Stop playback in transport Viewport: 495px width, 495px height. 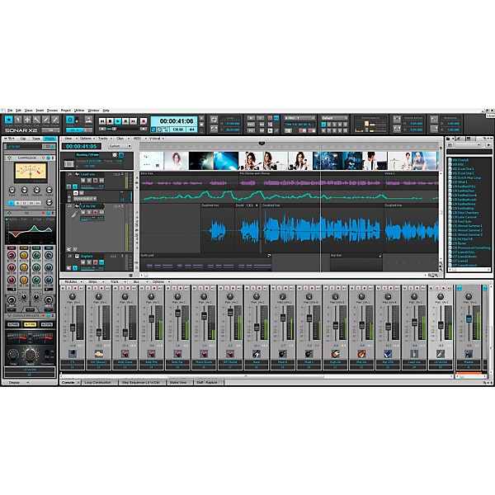point(110,121)
